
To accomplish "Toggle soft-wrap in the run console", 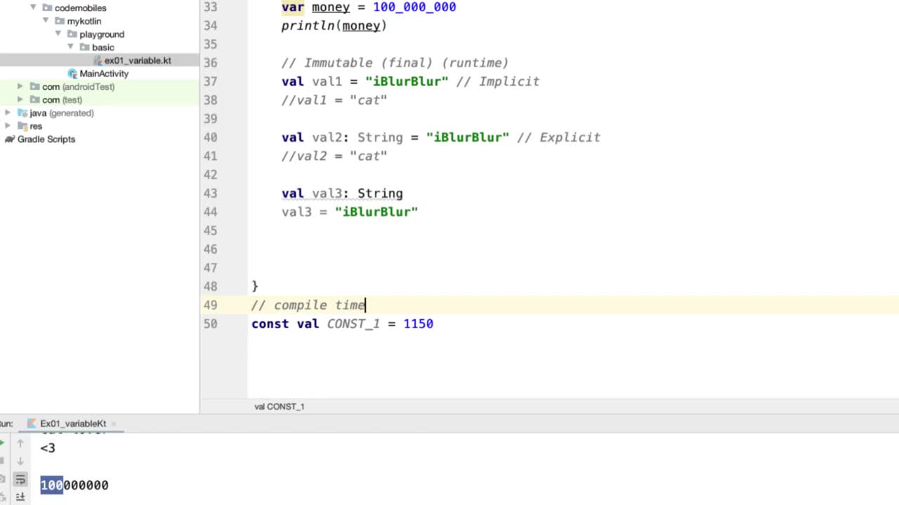I will [20, 478].
